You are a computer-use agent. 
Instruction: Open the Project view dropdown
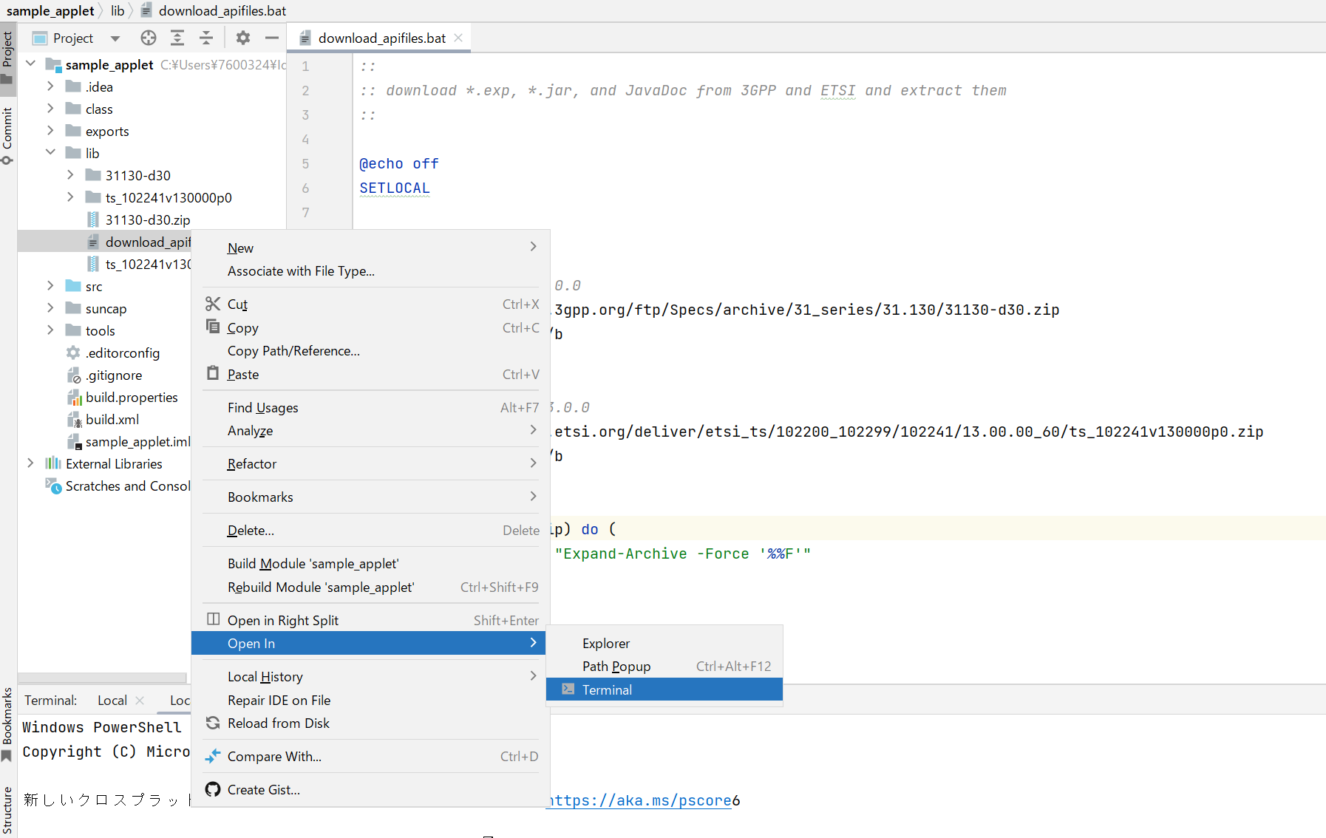click(115, 38)
